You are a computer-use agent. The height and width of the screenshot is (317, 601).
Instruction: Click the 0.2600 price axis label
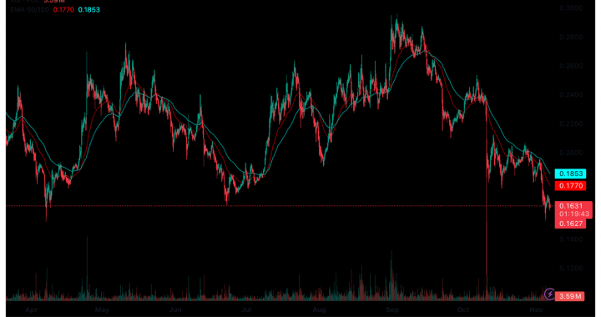click(571, 66)
